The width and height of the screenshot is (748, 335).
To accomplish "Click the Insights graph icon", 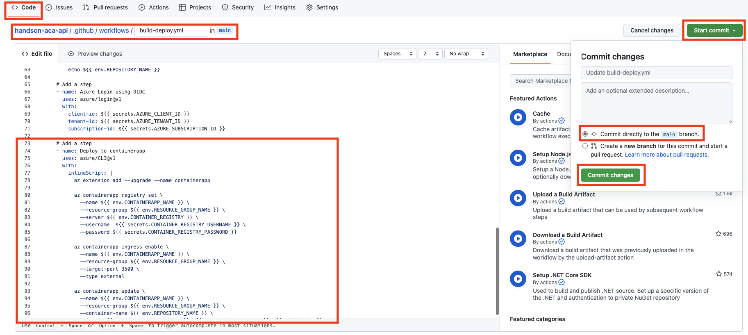I will click(x=268, y=7).
